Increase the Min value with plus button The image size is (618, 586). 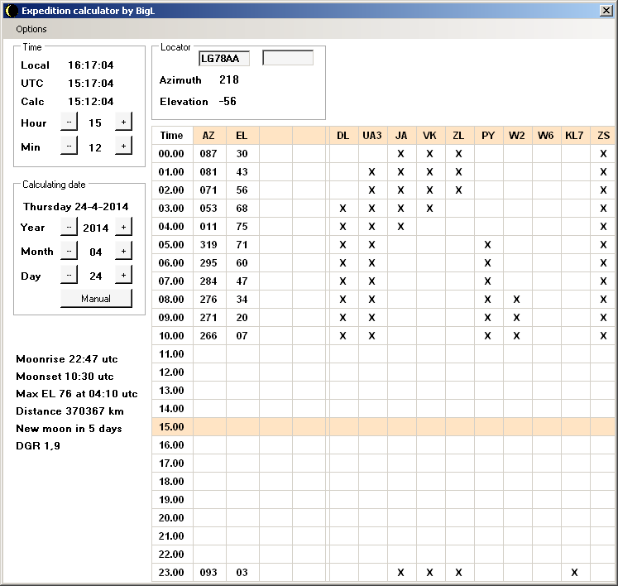[x=123, y=146]
